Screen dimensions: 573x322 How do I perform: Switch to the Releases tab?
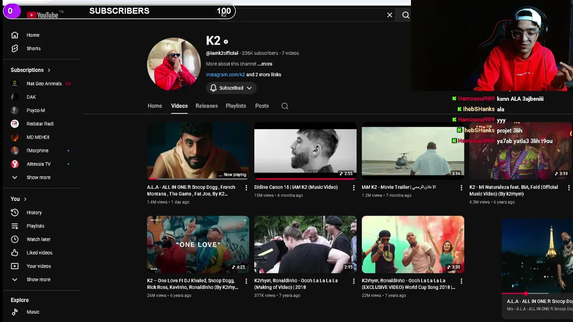click(206, 106)
